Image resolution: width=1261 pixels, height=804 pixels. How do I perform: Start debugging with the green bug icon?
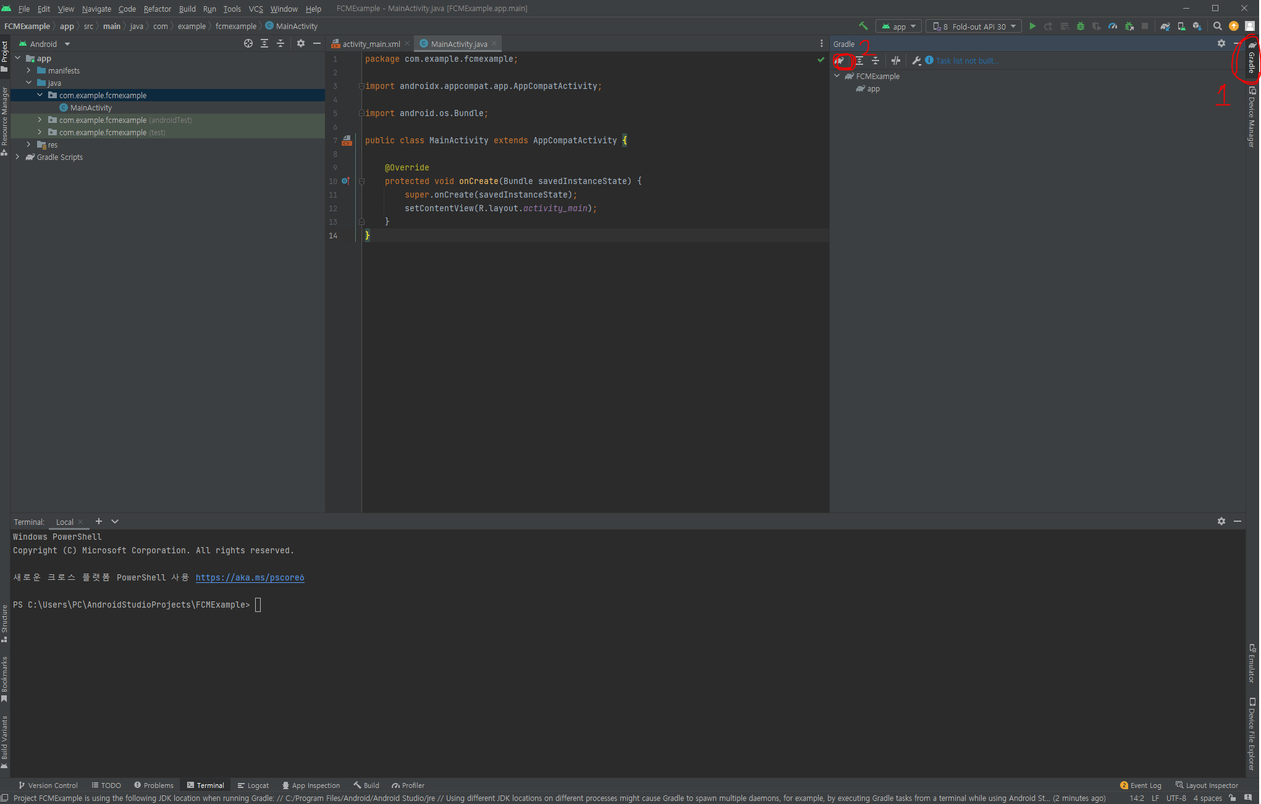click(x=1080, y=26)
